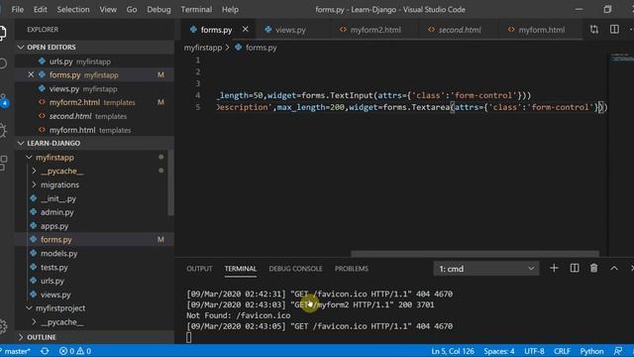Viewport: 634px width, 357px height.
Task: Expand the __pycache__ folder under myfirstapp
Action: (x=61, y=172)
